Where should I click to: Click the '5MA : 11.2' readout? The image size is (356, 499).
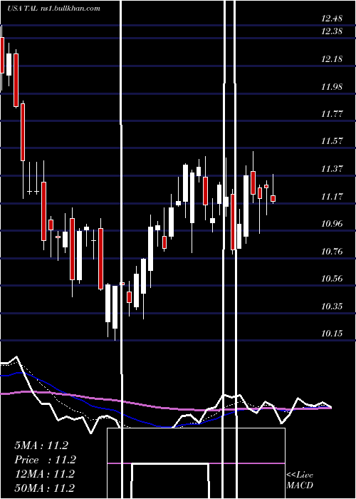pos(41,446)
